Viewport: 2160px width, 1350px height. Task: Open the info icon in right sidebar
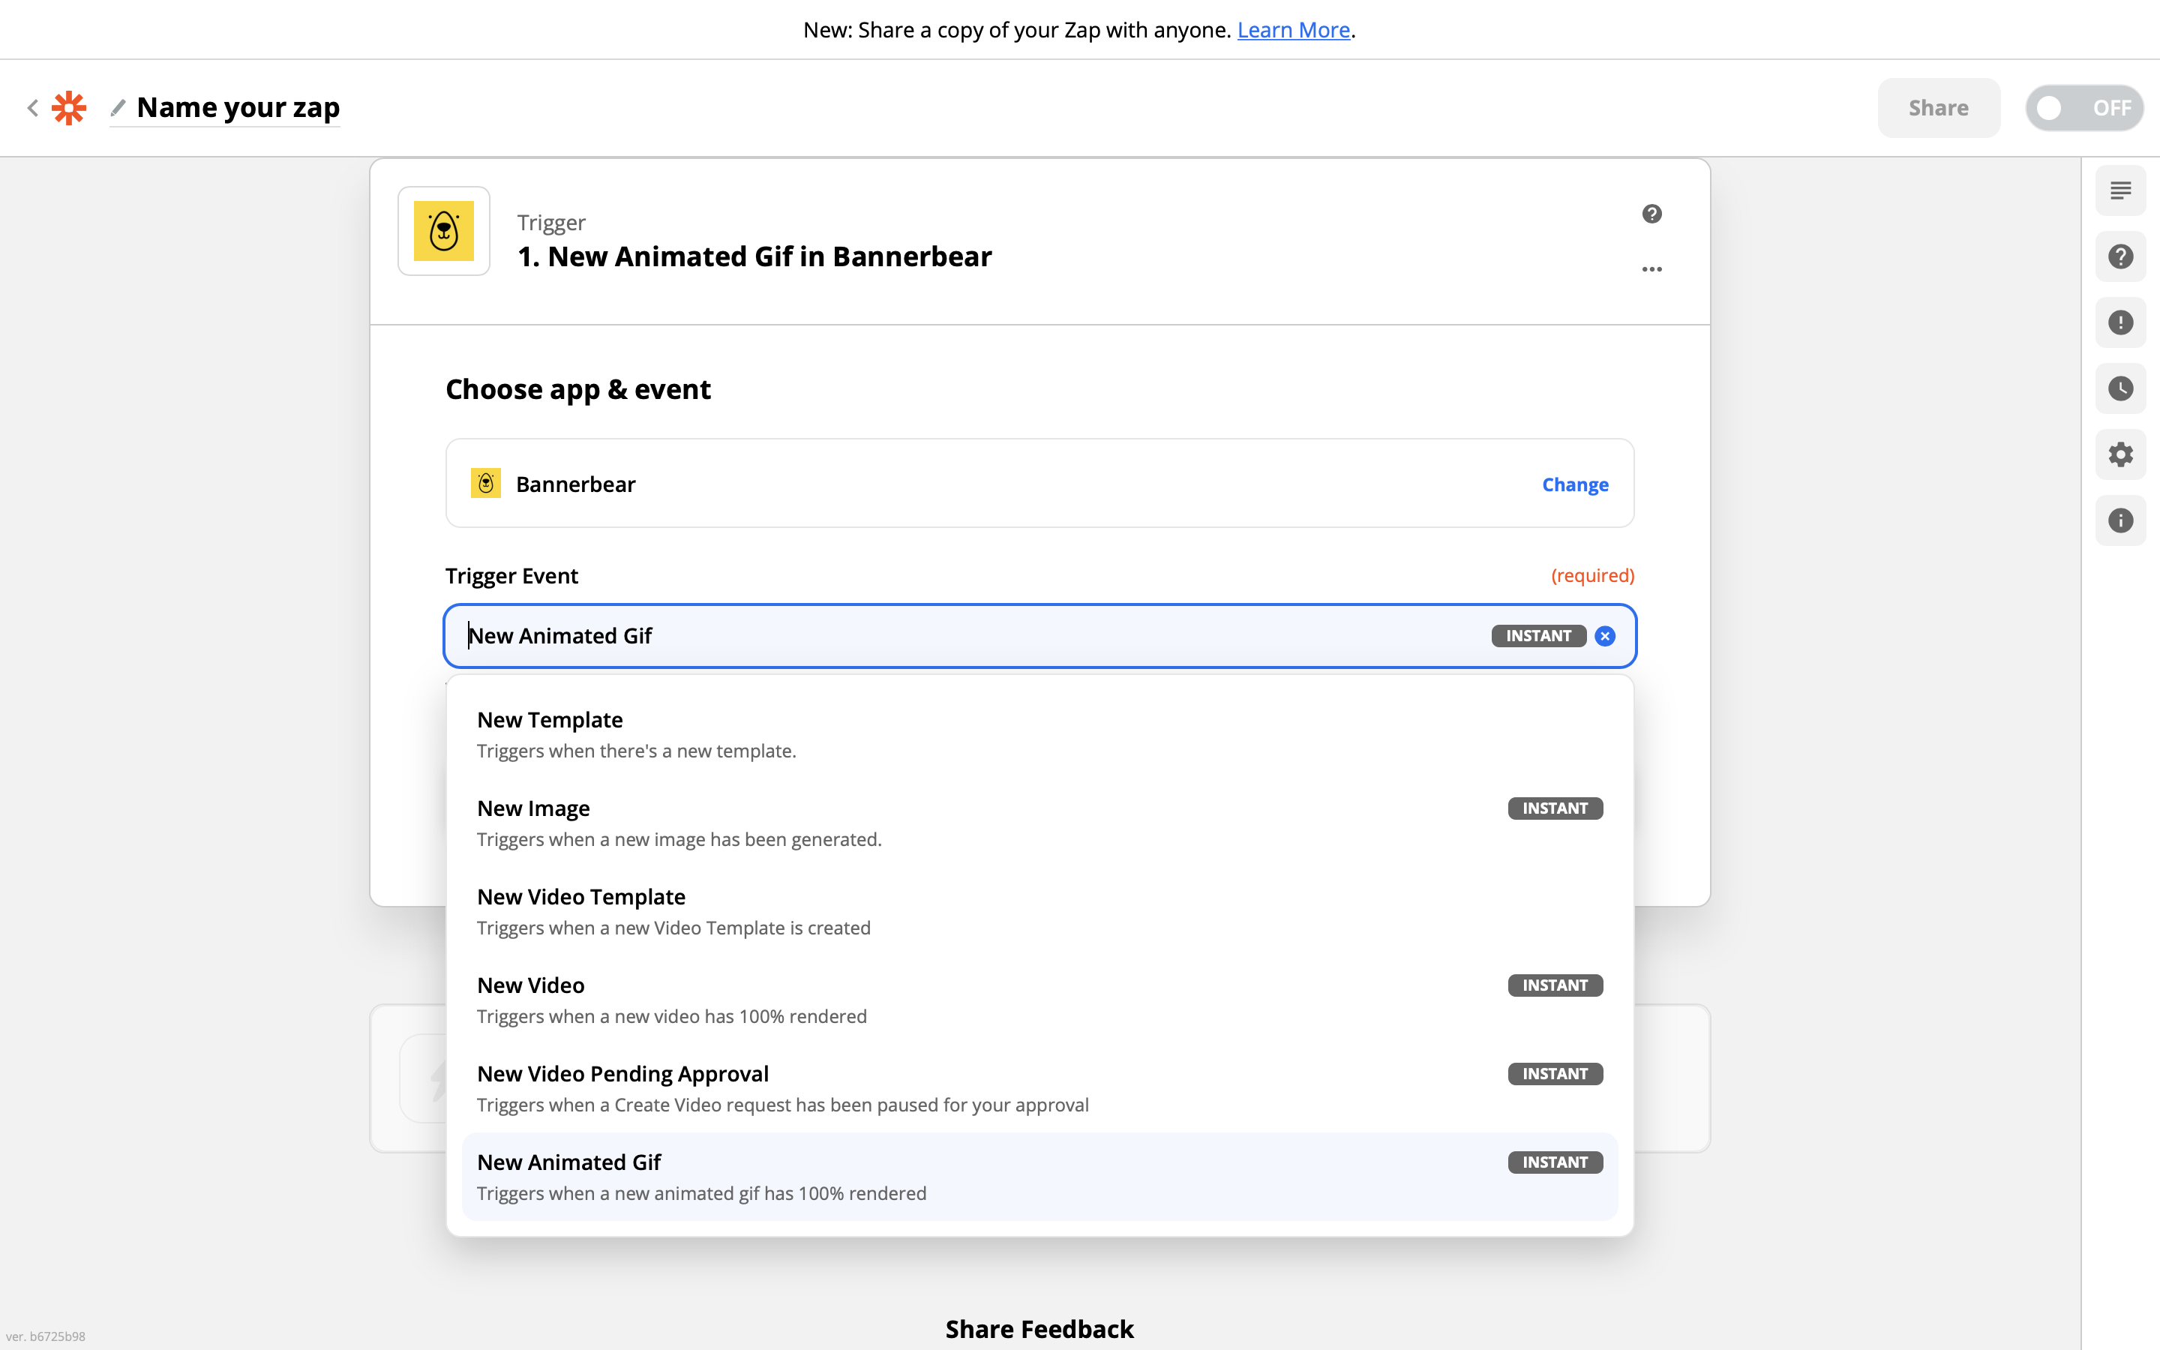[2119, 520]
